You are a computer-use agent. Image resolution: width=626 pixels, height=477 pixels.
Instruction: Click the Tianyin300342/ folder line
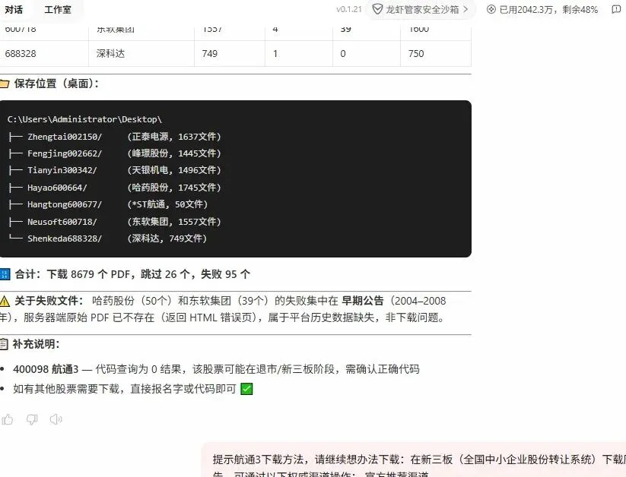coord(62,170)
